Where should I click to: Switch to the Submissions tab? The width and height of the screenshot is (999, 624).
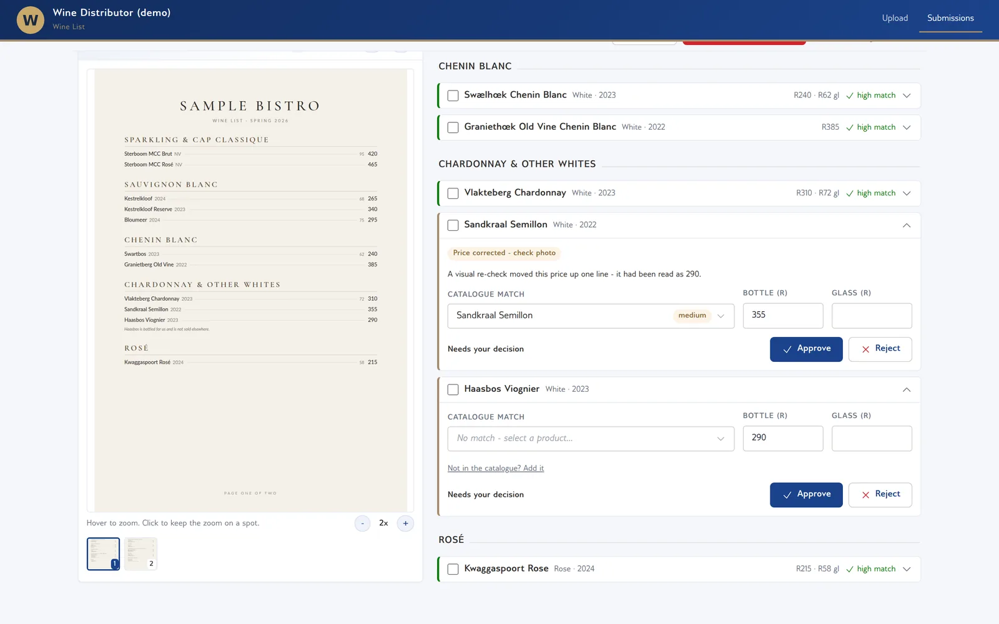pos(950,18)
